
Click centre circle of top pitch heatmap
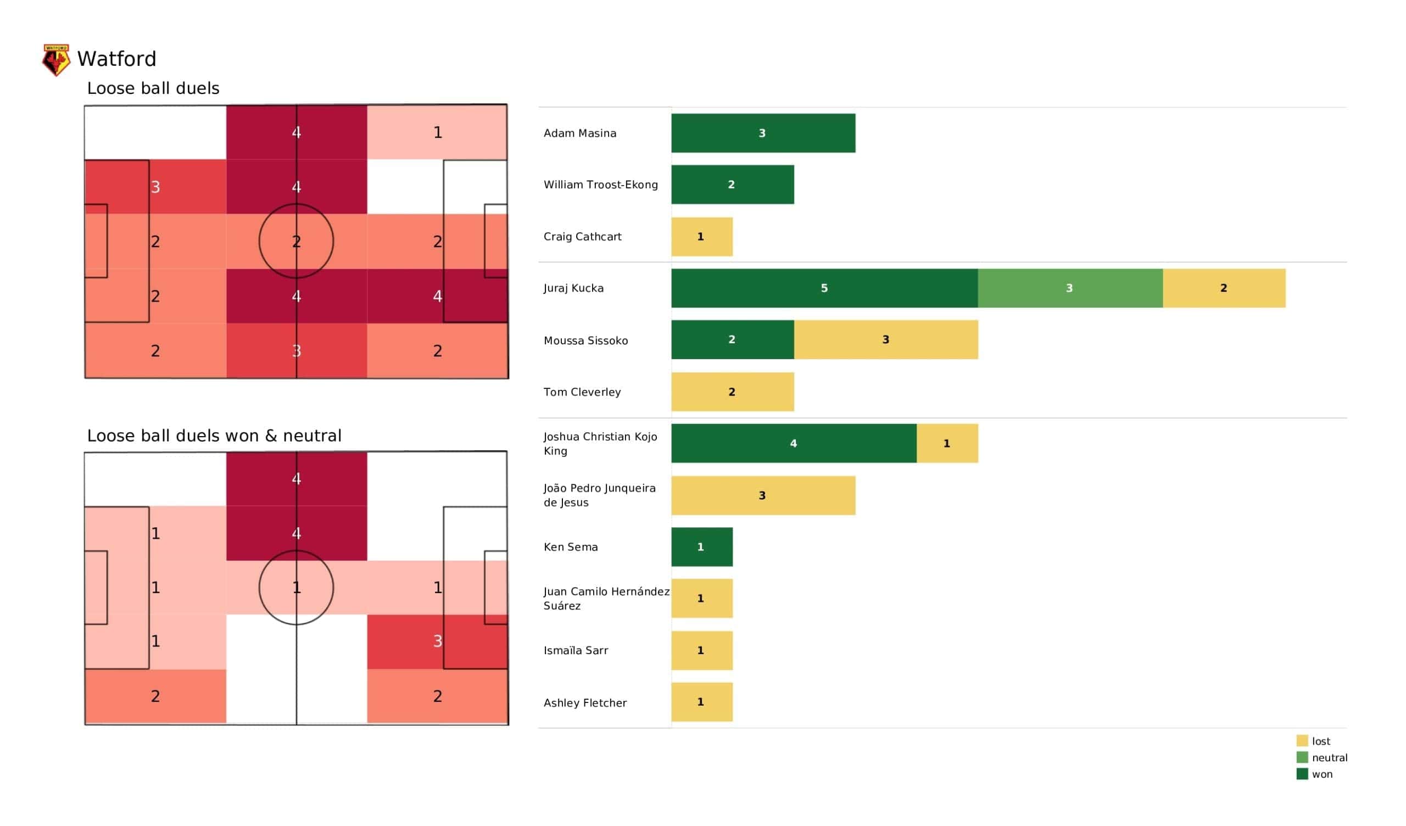click(296, 241)
